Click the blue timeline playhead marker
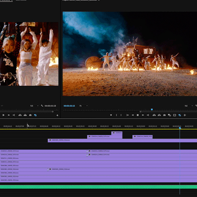Viewport: 197px width, 197px height. point(180,128)
